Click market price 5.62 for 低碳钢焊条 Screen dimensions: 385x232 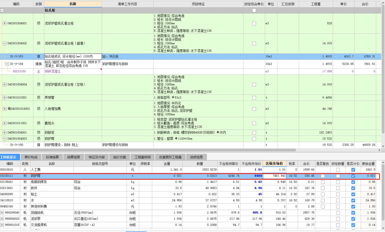tap(252, 182)
